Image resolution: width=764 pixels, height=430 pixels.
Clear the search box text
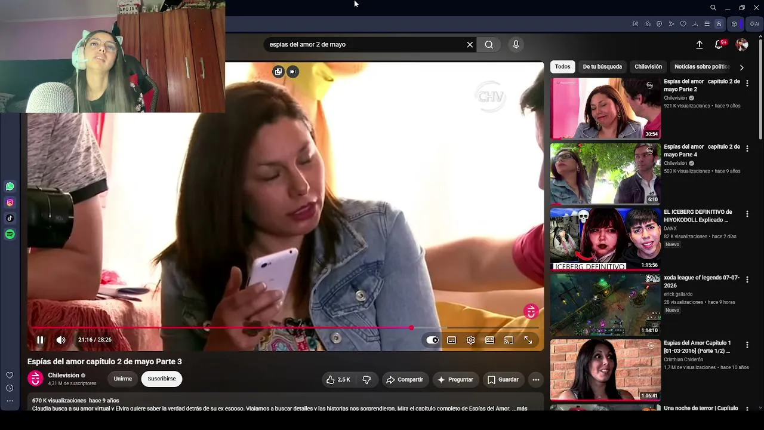pyautogui.click(x=470, y=44)
